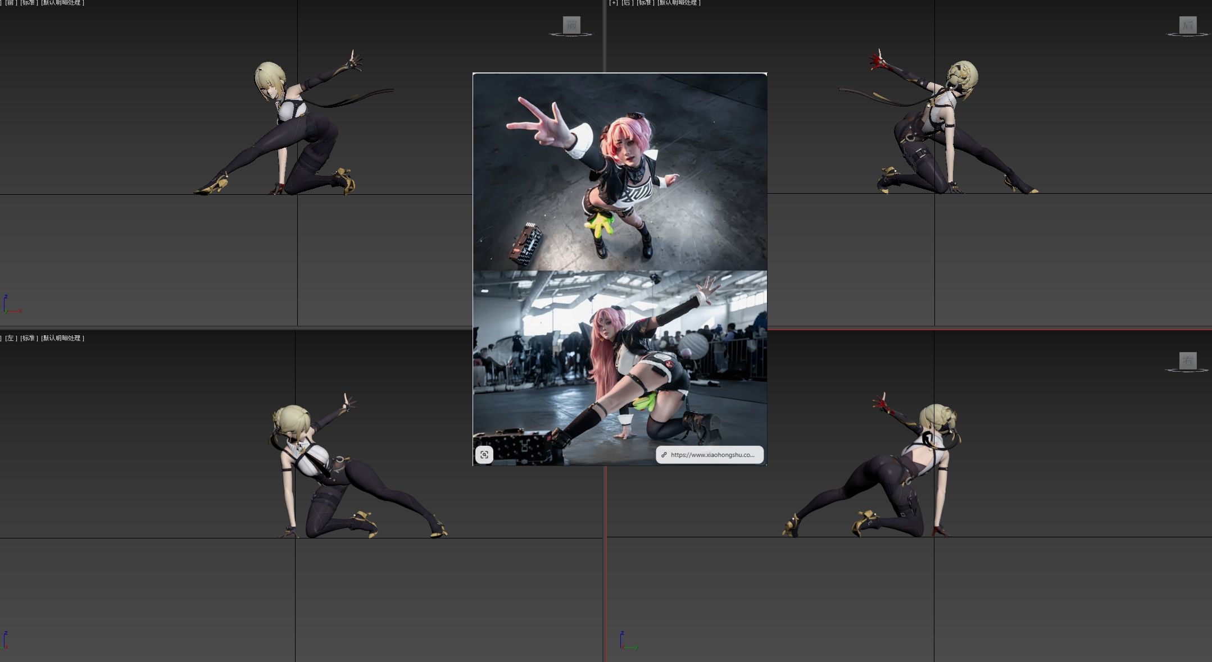Open [默认明暗处理] shading menu in Back (后) viewport
Image resolution: width=1212 pixels, height=662 pixels.
pyautogui.click(x=679, y=3)
